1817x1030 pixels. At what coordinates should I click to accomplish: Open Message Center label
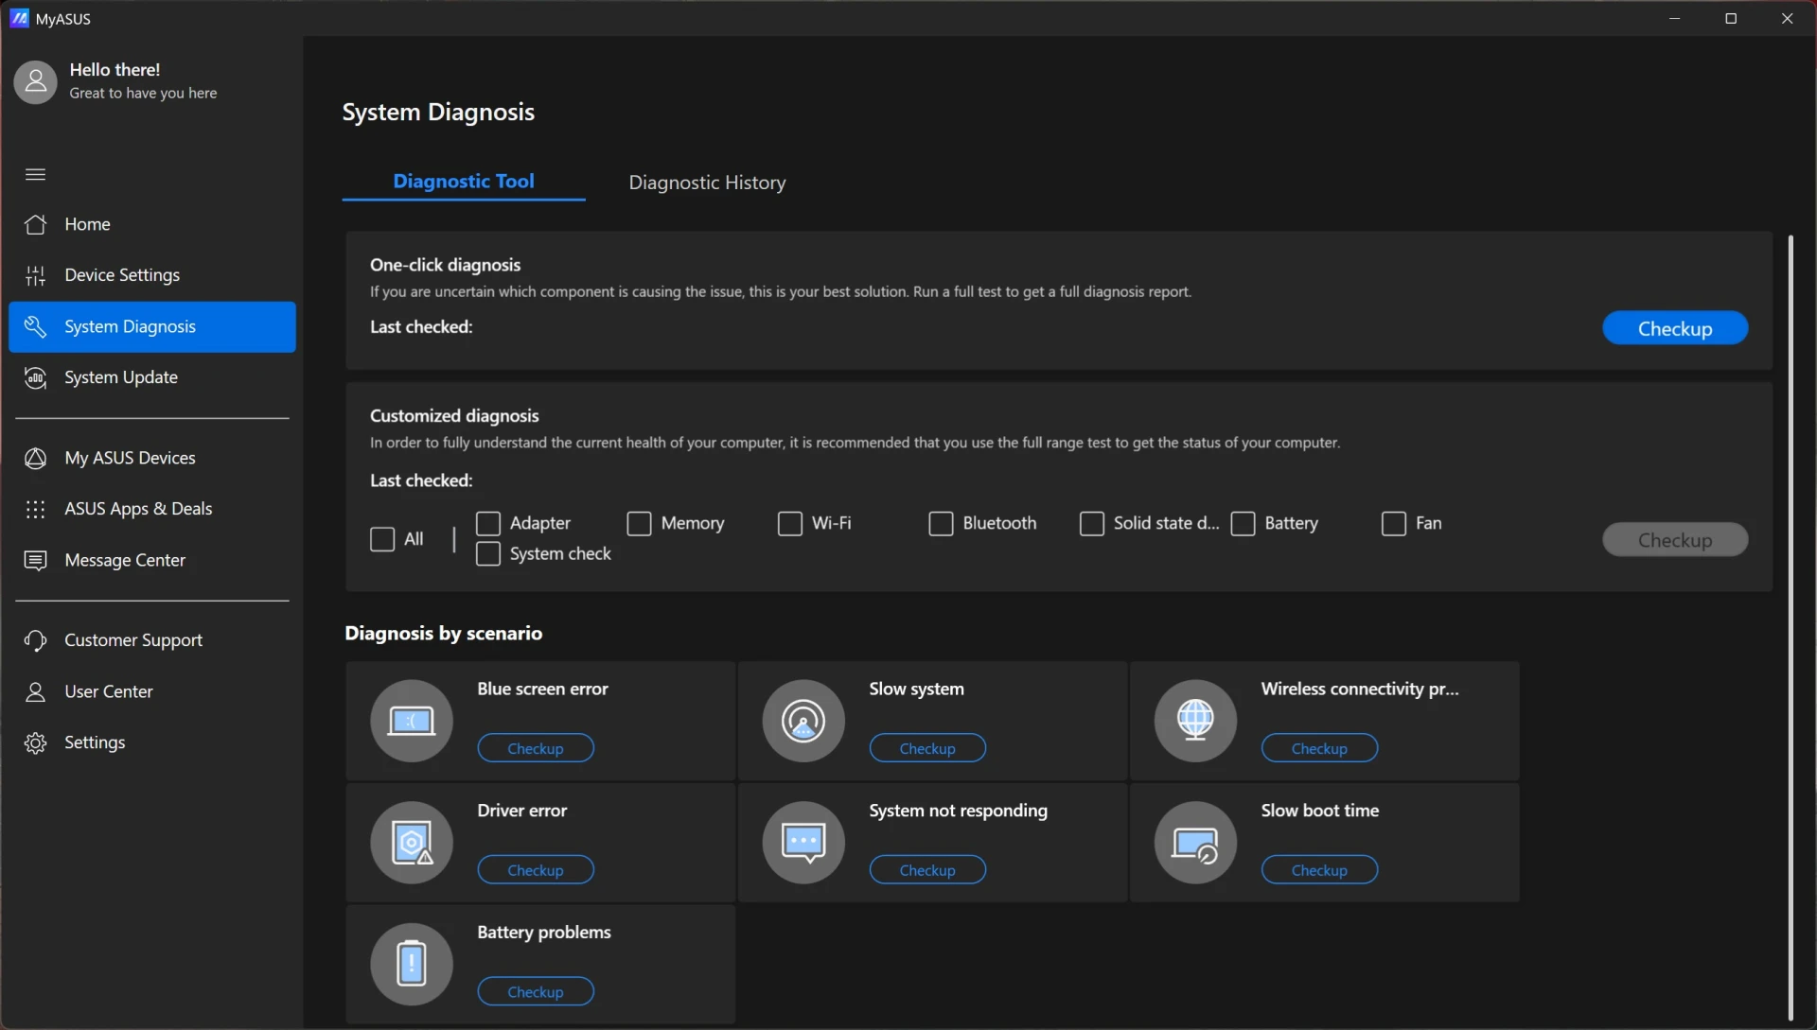click(x=125, y=560)
